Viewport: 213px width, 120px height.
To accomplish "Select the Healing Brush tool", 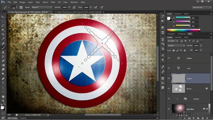I will pos(3,43).
